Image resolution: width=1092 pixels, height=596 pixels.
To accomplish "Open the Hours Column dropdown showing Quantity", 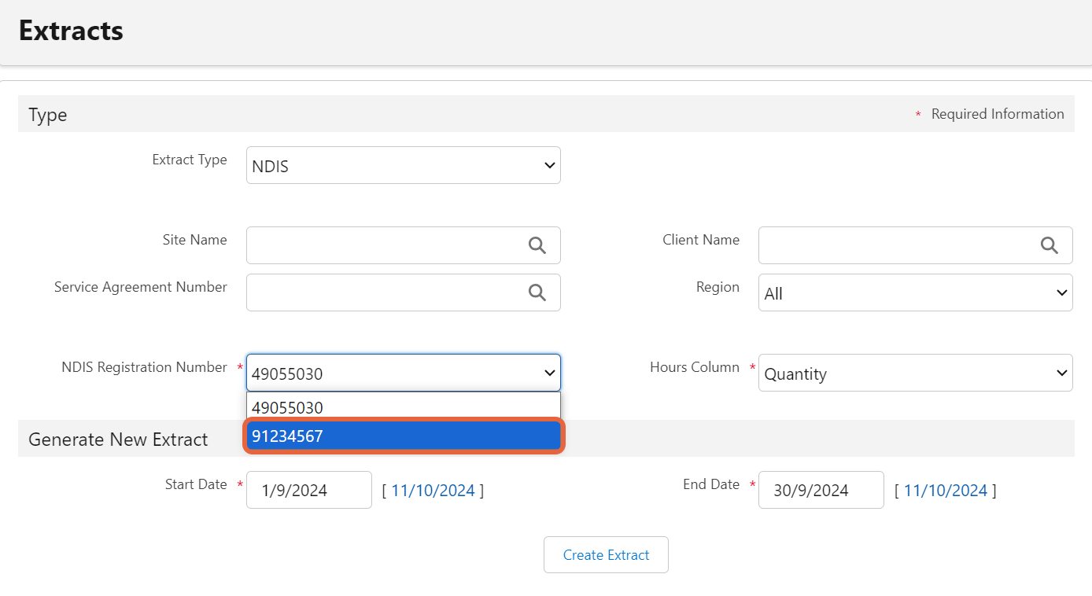I will (915, 373).
